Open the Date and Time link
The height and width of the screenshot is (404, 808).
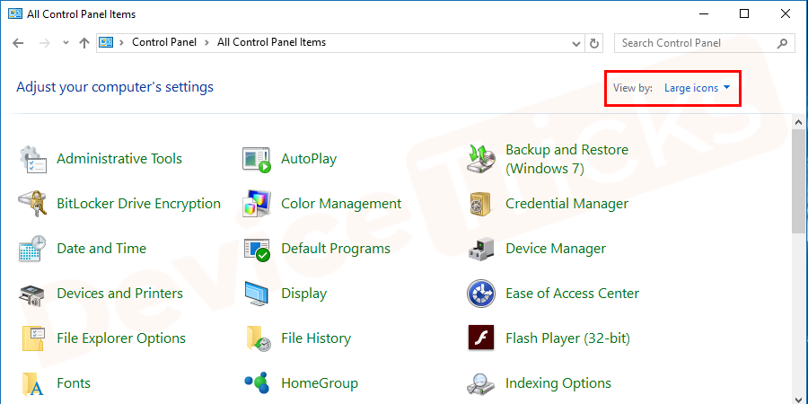point(101,249)
